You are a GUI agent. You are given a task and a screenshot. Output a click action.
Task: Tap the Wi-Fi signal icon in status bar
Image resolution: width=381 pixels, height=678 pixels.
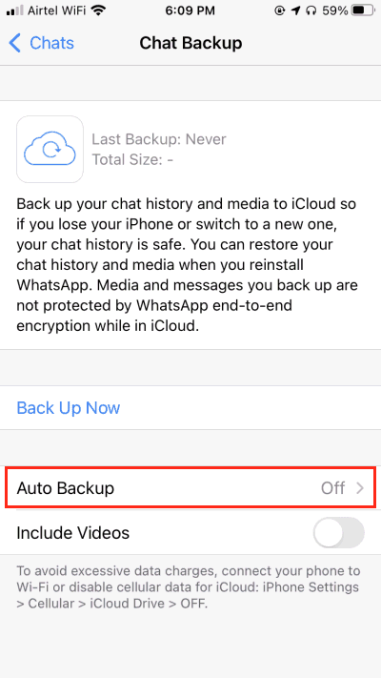[x=99, y=10]
